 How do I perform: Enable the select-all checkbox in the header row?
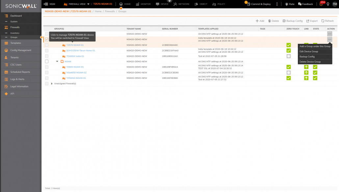pos(46,29)
